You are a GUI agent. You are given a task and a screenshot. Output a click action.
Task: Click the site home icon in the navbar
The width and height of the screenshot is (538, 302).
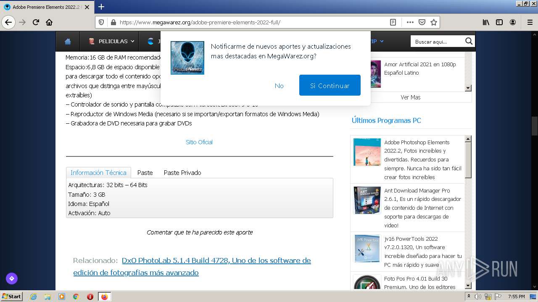tap(68, 42)
